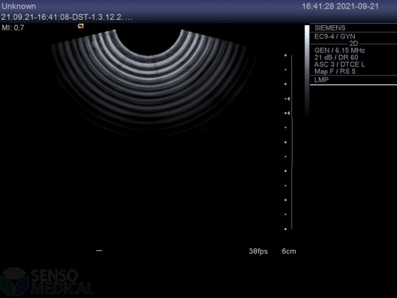Click the upper focal zone arrow marker
Screen dimensions: 397x298
coord(287,99)
